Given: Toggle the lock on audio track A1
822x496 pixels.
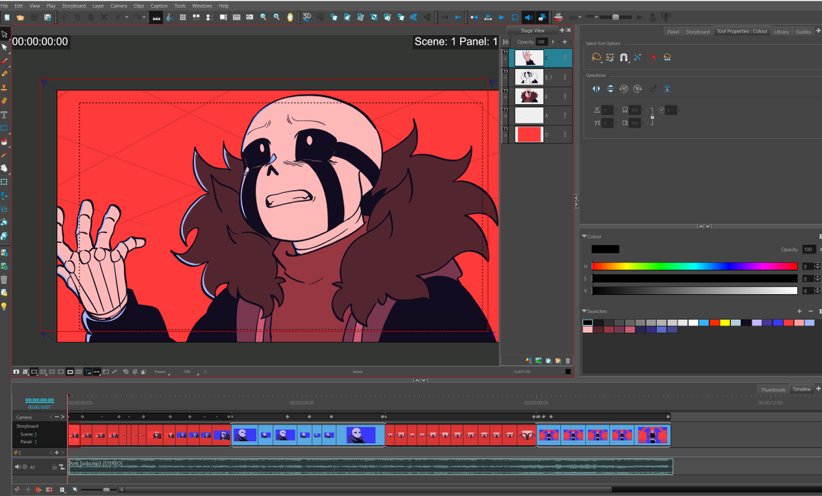Looking at the screenshot, I should 54,467.
